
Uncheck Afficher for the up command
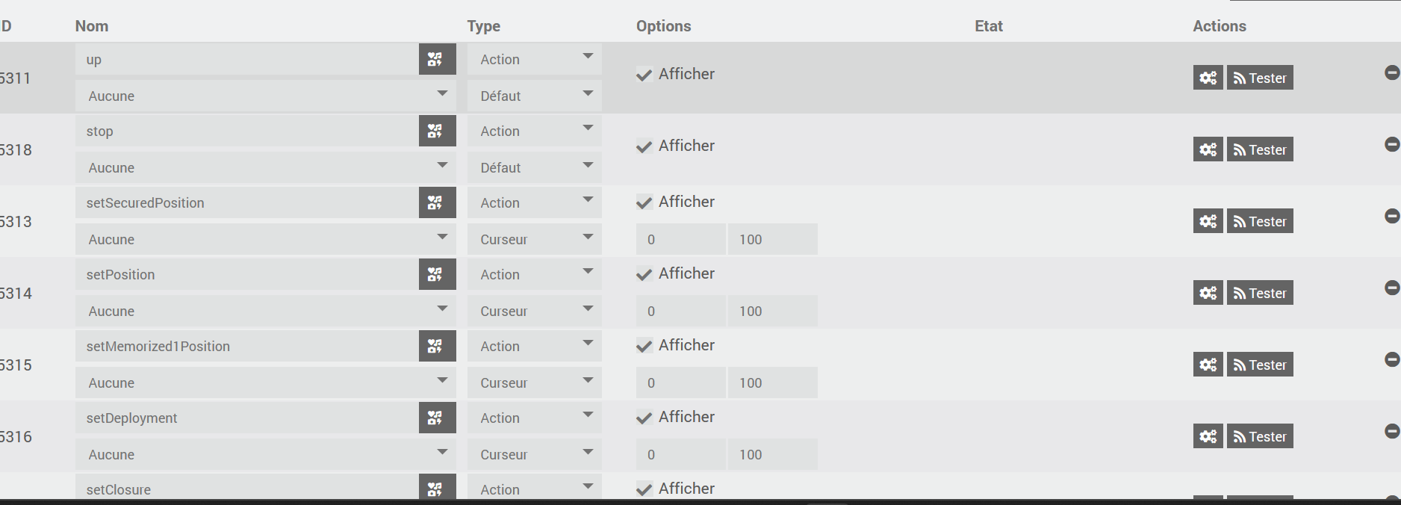644,75
